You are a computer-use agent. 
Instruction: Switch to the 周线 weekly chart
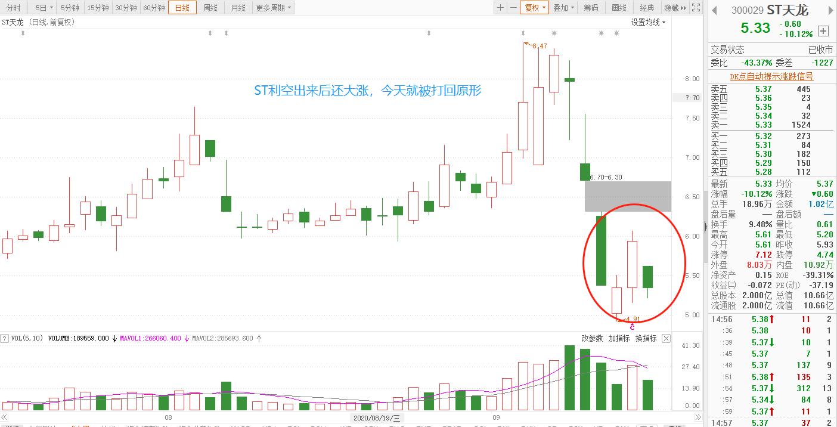[x=210, y=8]
